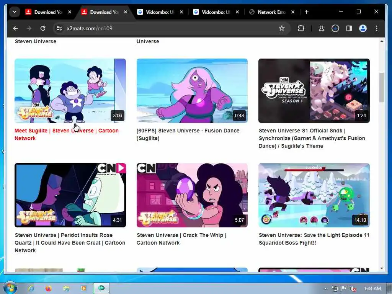Switch to the first Download YouTube tab
Image resolution: width=392 pixels, height=294 pixels.
point(48,12)
